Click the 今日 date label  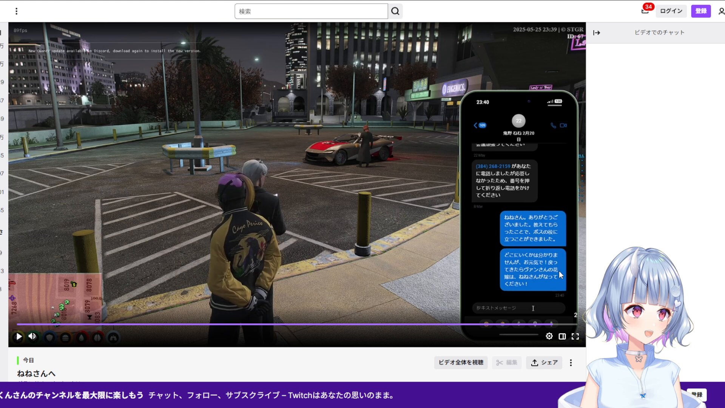(x=28, y=360)
